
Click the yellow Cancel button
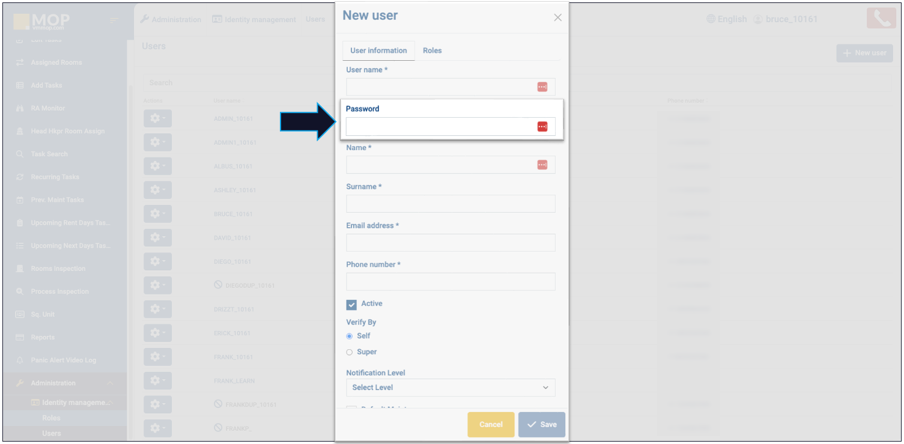491,424
